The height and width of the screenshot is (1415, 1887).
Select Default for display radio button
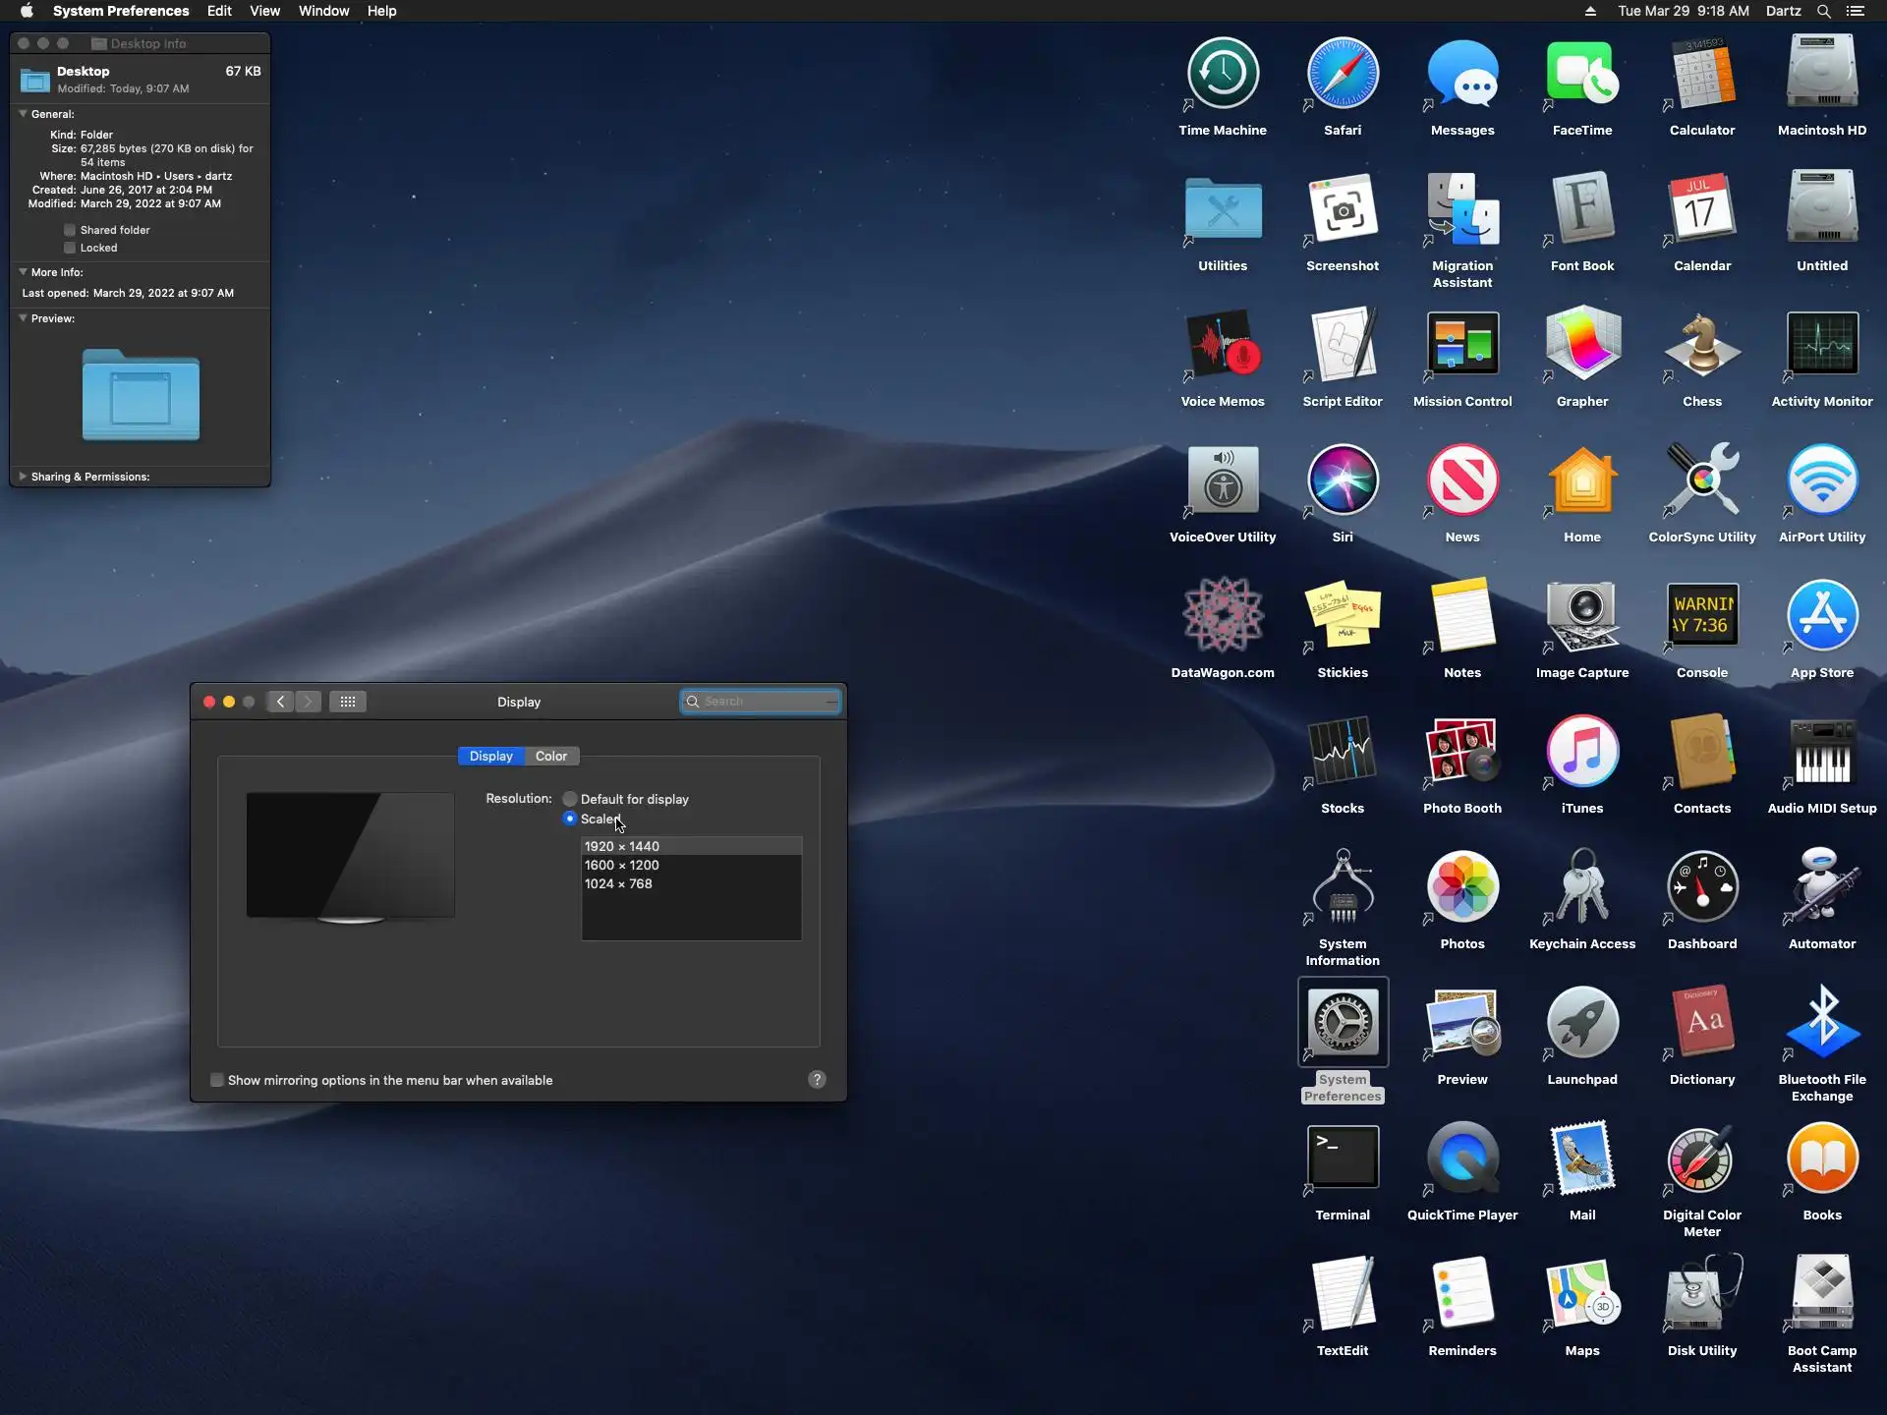tap(570, 800)
